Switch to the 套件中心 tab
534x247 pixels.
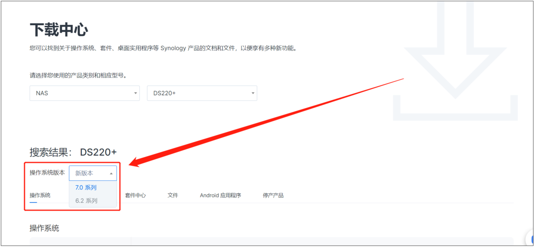135,195
